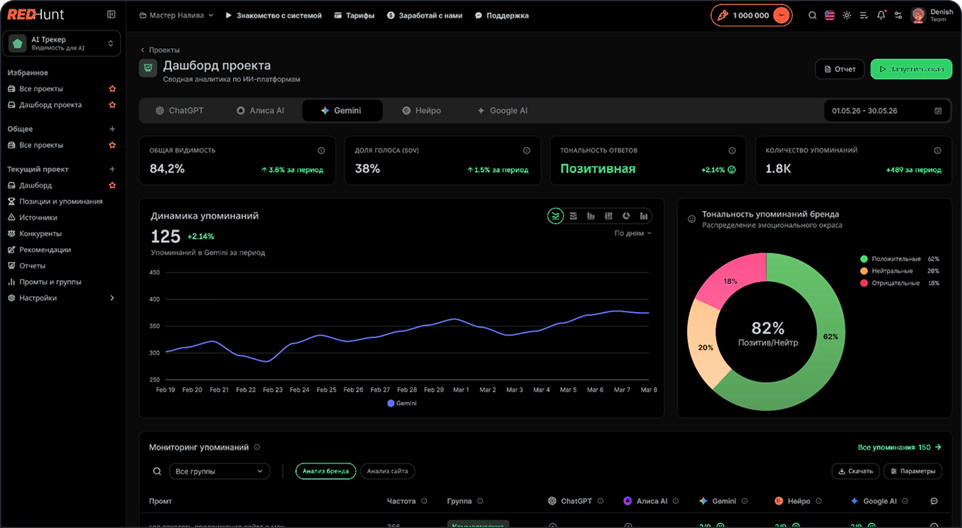The image size is (962, 528).
Task: Open Конкуренты in the sidebar
Action: (x=40, y=234)
